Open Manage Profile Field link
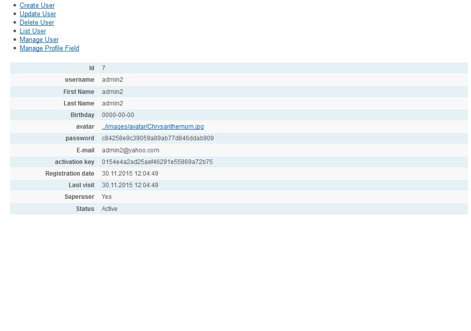 click(49, 48)
